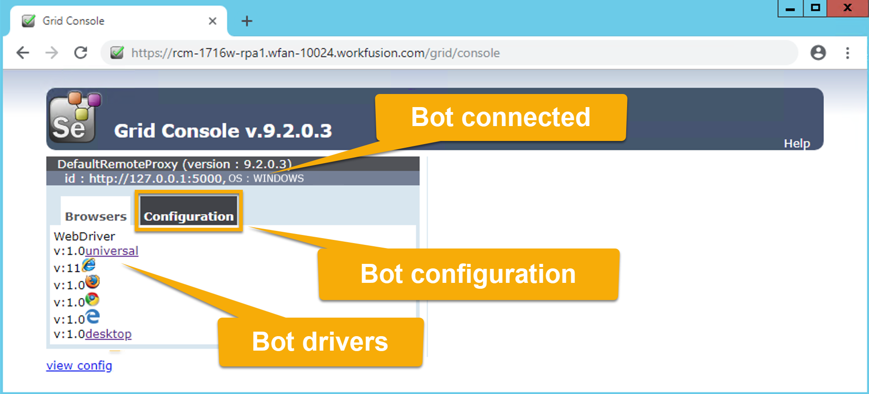Open the universal driver link
Screen dimensions: 869x394
(x=112, y=251)
